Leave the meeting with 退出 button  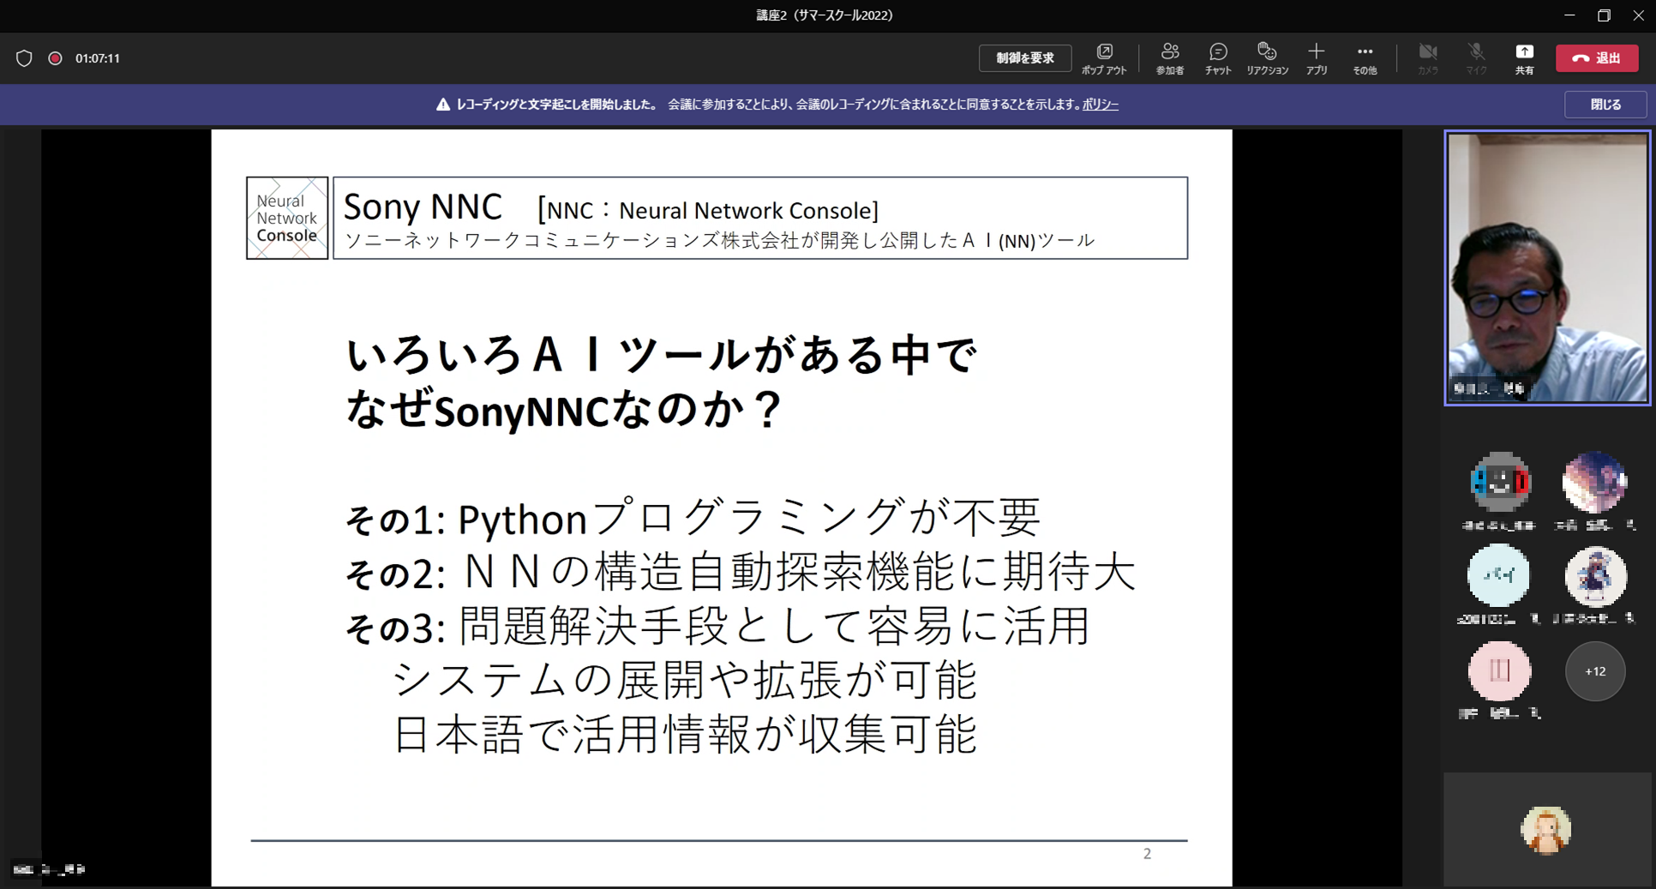coord(1597,58)
